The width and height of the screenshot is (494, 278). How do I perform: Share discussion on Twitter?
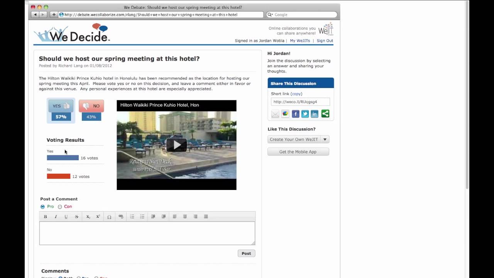305,114
